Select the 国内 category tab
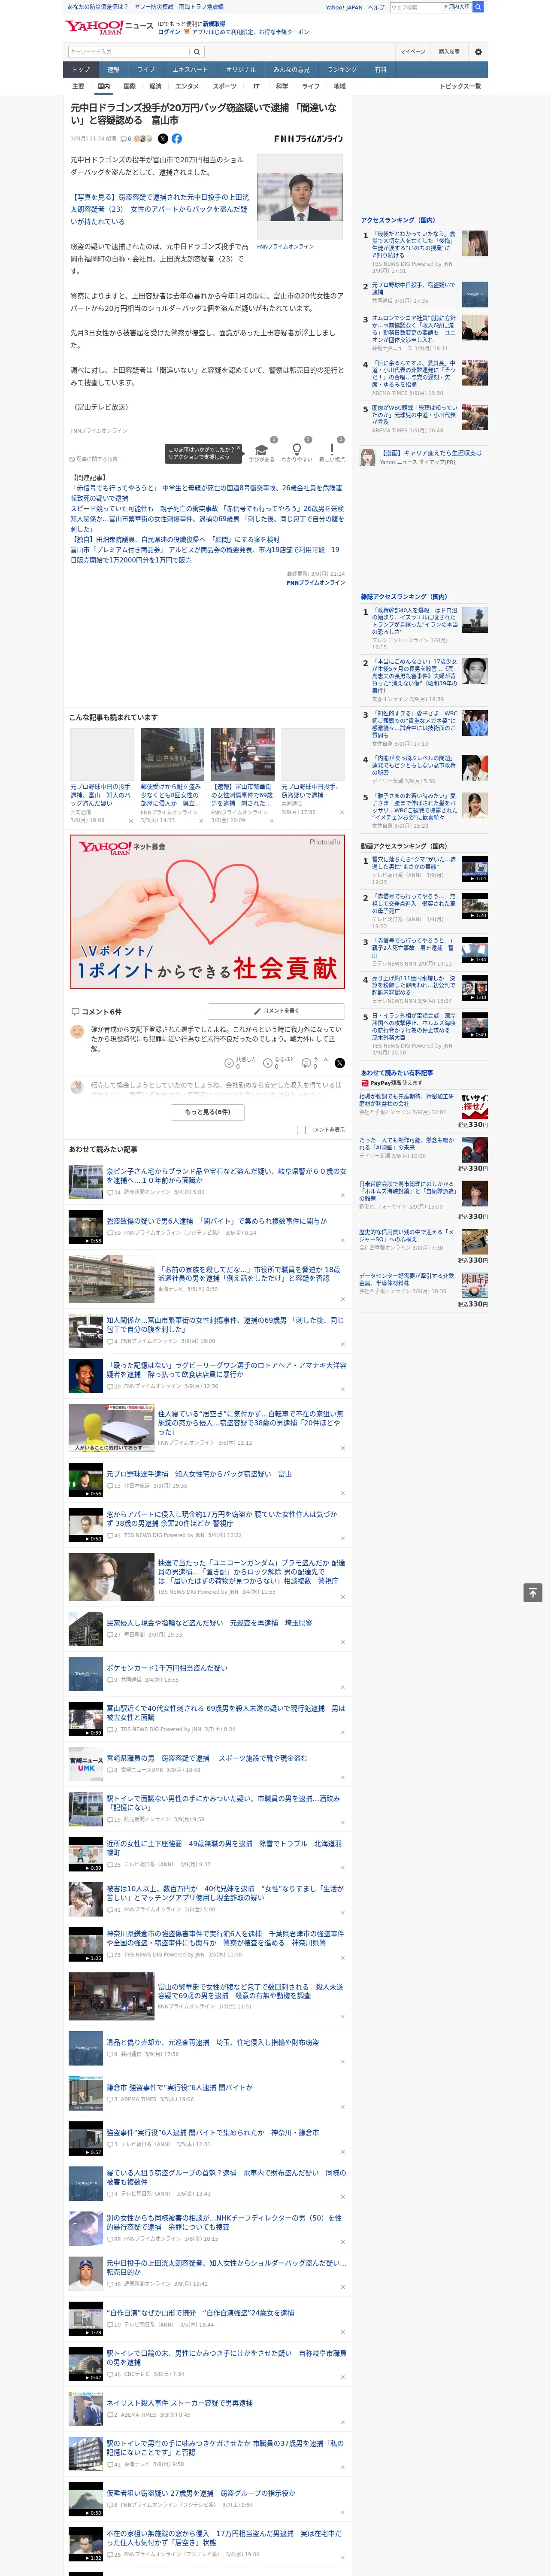 click(x=103, y=86)
